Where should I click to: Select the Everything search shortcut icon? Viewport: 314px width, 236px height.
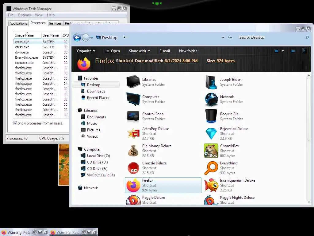point(211,168)
